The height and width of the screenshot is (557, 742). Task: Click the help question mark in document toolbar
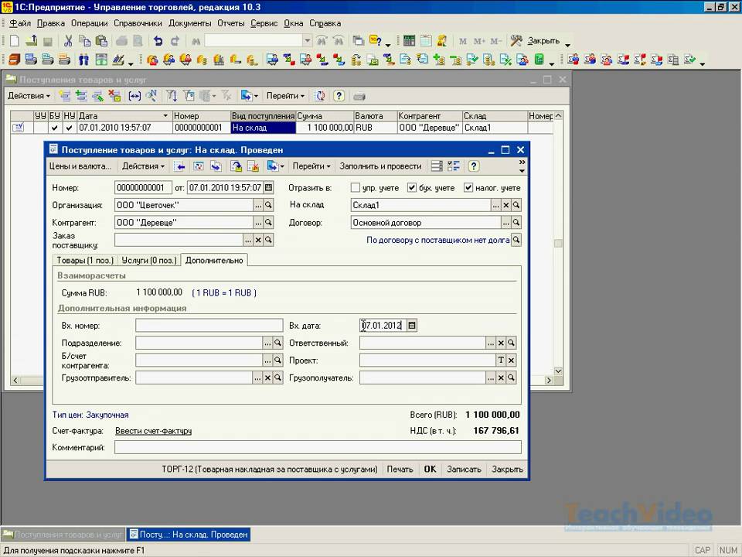coord(474,166)
